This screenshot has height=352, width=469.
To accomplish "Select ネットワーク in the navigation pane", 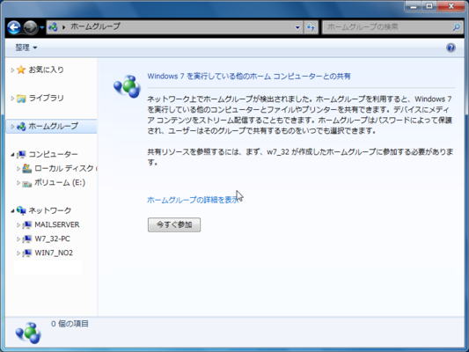I will click(50, 210).
